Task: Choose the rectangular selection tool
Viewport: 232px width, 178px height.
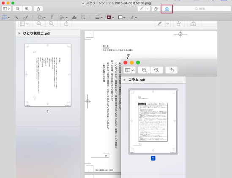Action: [4, 17]
